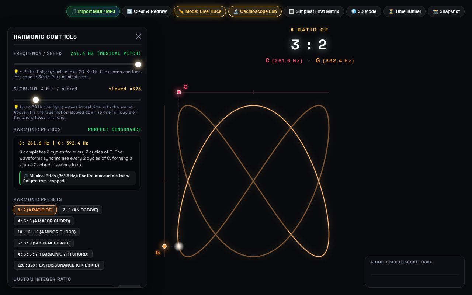
Task: Toggle the Time Tunnel view
Action: pyautogui.click(x=405, y=11)
